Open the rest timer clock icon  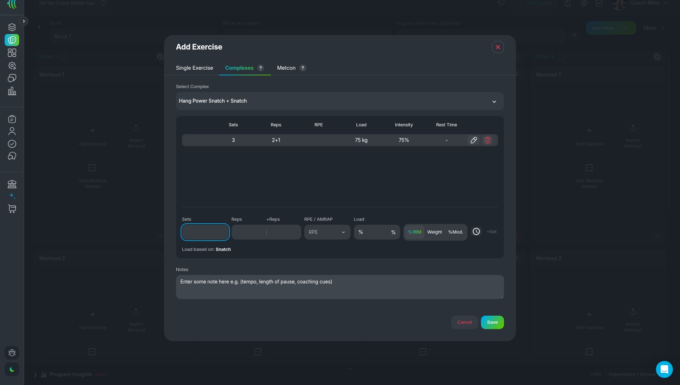[x=476, y=231]
